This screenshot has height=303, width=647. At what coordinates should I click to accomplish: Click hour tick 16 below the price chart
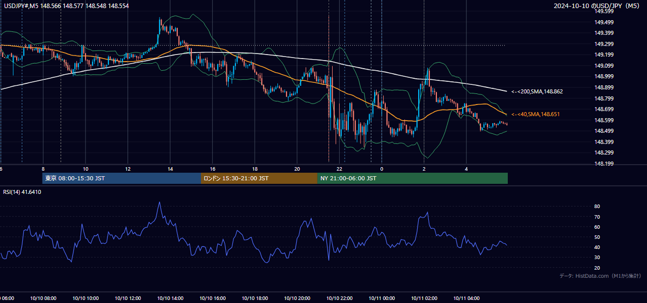213,169
